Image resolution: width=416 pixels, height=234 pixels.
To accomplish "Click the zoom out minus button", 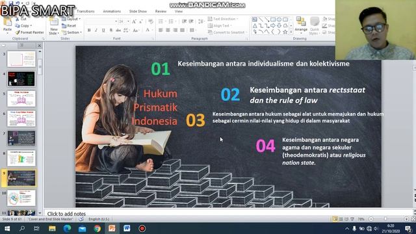I will 371,219.
